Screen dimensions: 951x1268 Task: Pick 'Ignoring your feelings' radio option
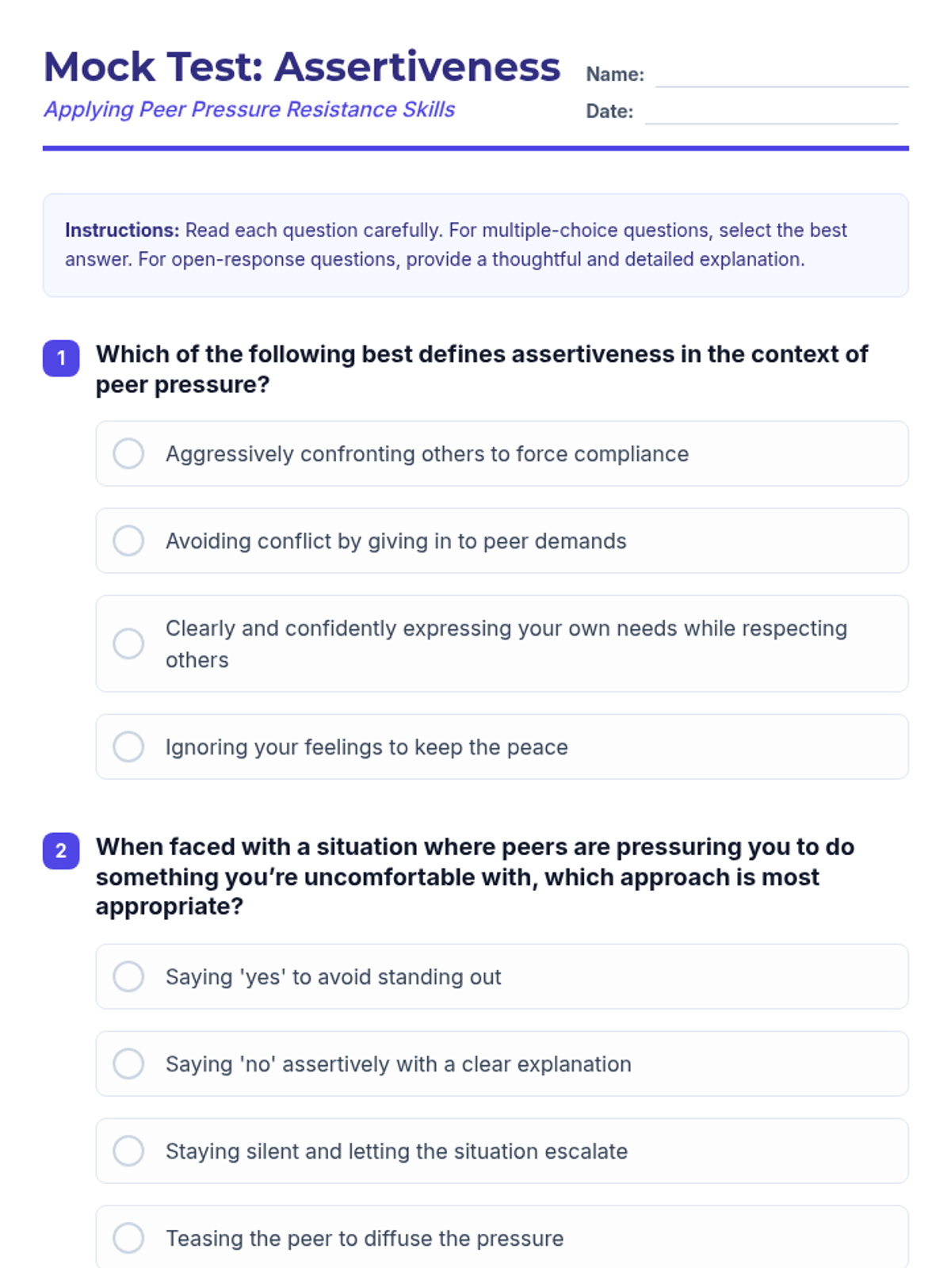[x=128, y=747]
